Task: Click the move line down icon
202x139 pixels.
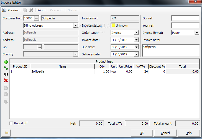Action: (x=6, y=94)
